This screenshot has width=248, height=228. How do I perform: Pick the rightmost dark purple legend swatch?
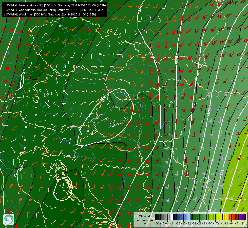(245, 217)
